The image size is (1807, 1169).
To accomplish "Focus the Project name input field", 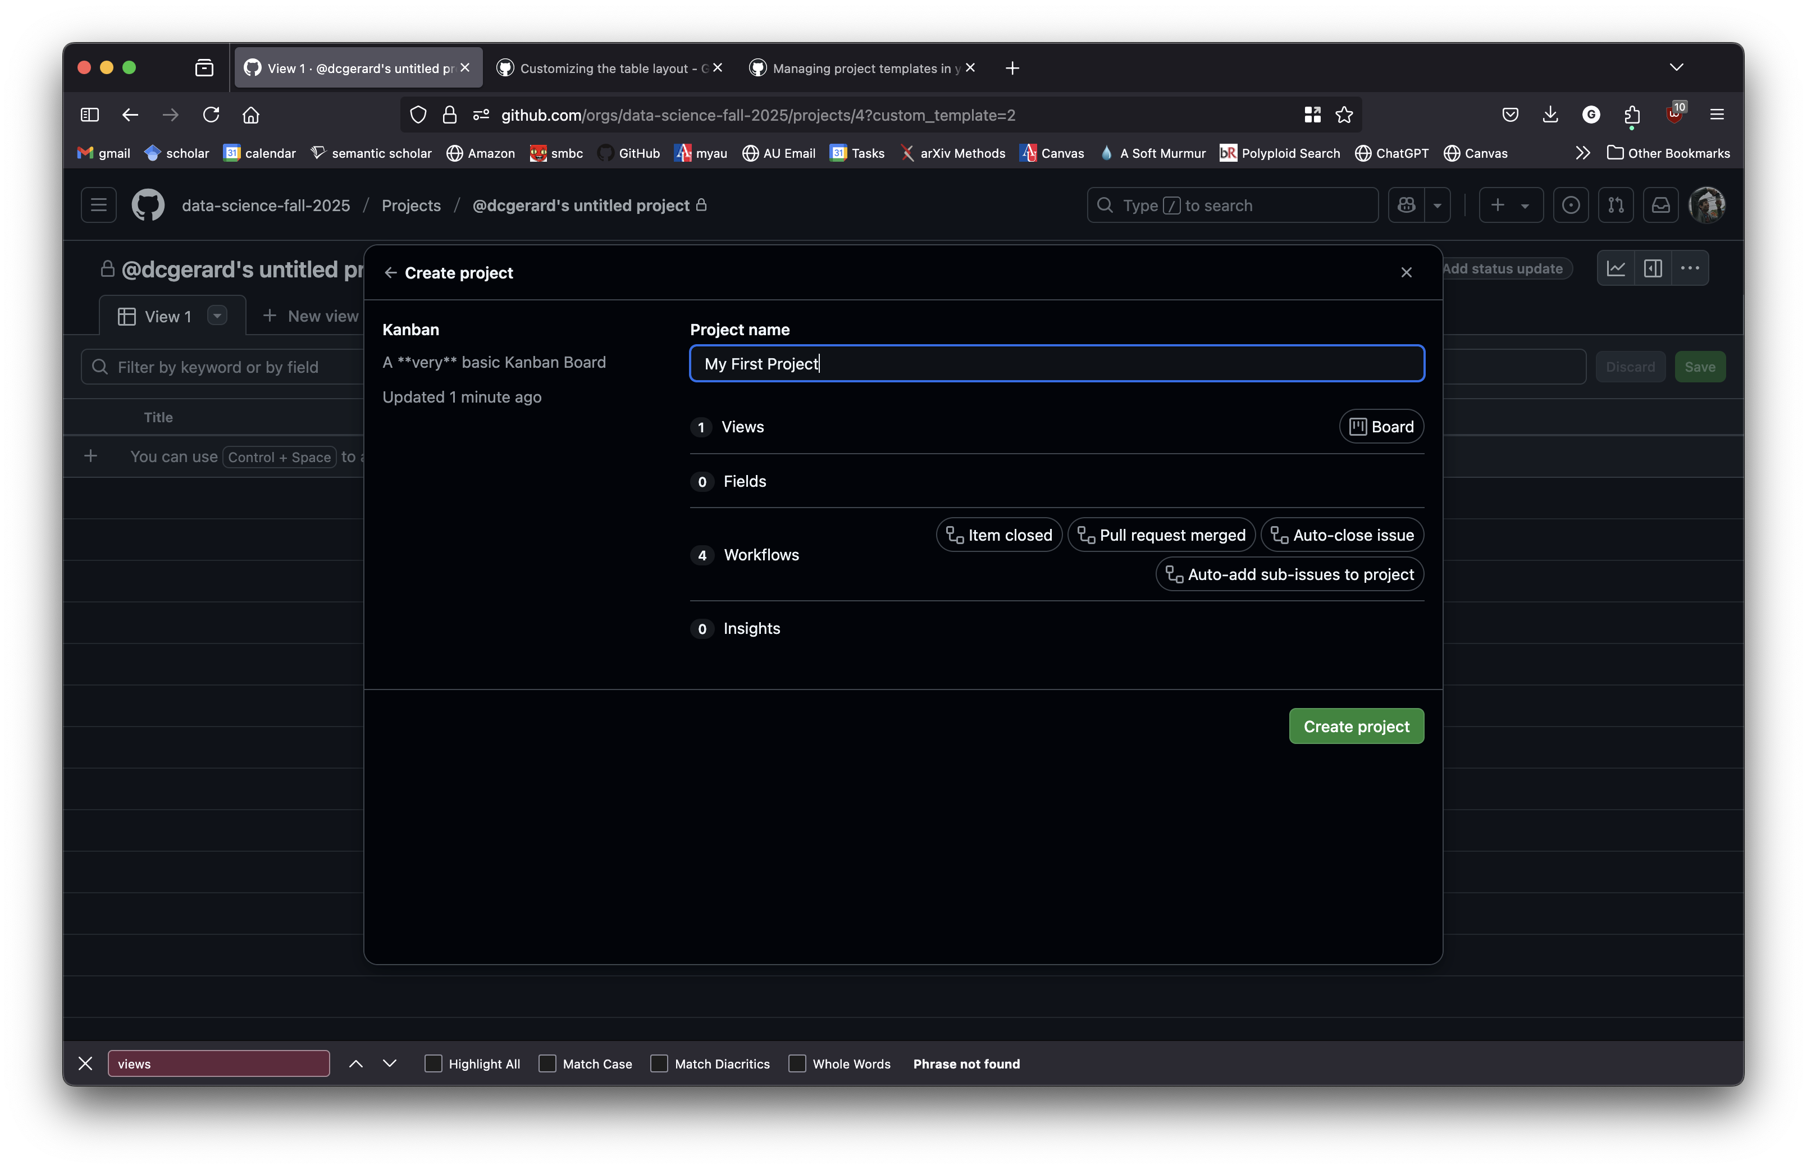I will coord(1056,363).
